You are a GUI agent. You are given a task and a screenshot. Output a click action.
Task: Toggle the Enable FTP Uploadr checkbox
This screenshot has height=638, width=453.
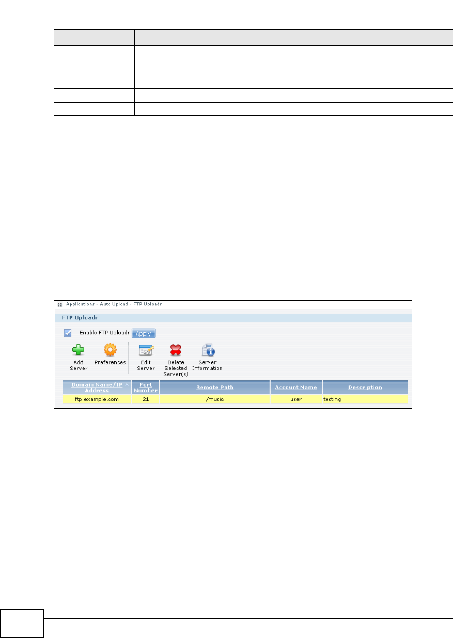(68, 333)
